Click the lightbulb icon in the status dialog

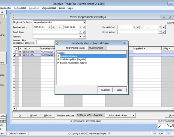pos(57,43)
